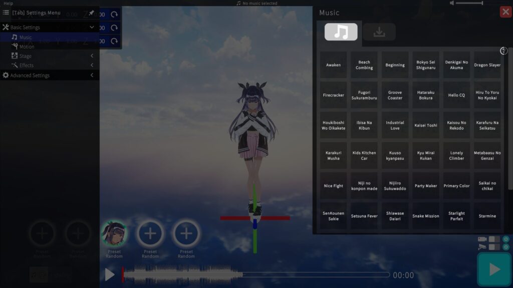513x288 pixels.
Task: Click the 'No music selected' label
Action: (x=260, y=3)
